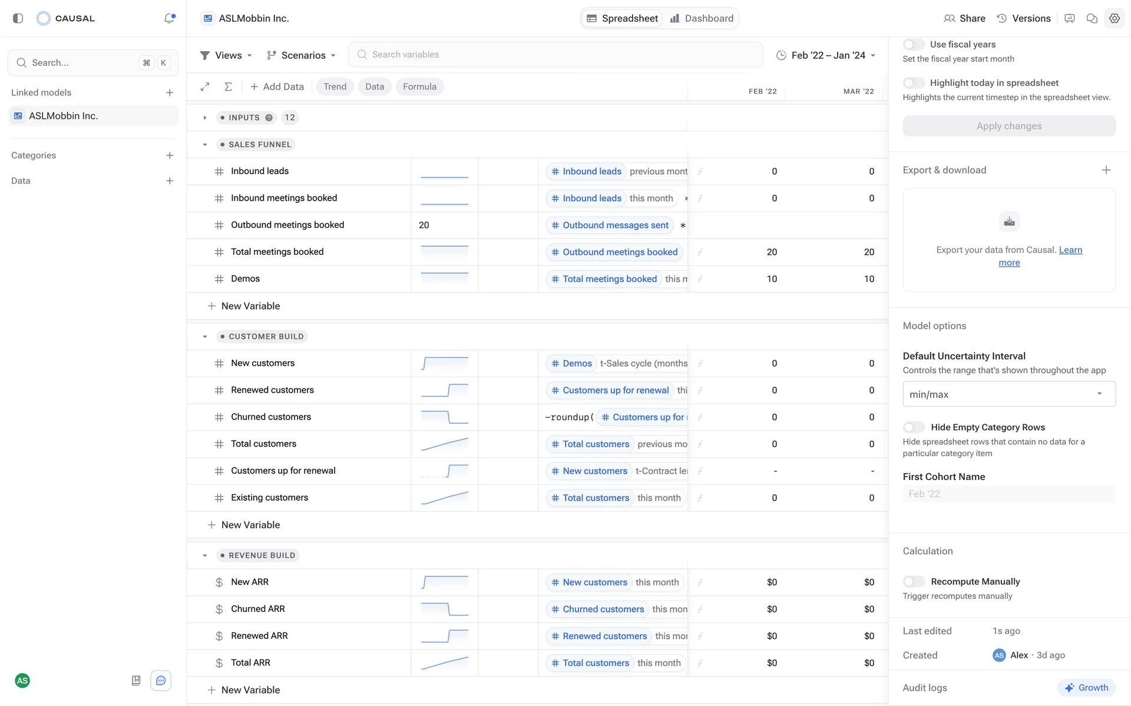Open the chat support icon bottom left
This screenshot has width=1131, height=706.
pyautogui.click(x=161, y=681)
